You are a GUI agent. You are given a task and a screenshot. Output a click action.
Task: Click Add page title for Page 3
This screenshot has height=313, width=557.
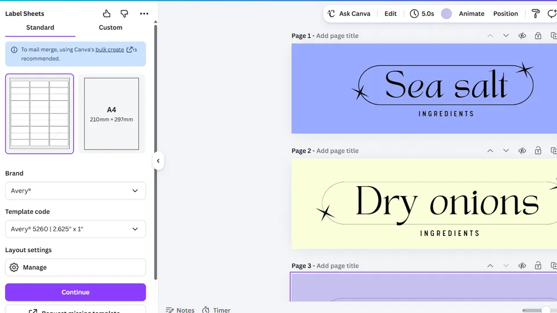pos(338,266)
